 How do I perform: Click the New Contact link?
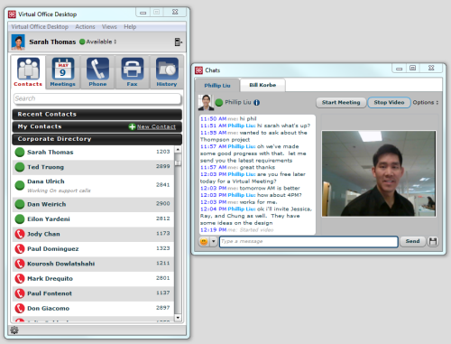pyautogui.click(x=156, y=126)
